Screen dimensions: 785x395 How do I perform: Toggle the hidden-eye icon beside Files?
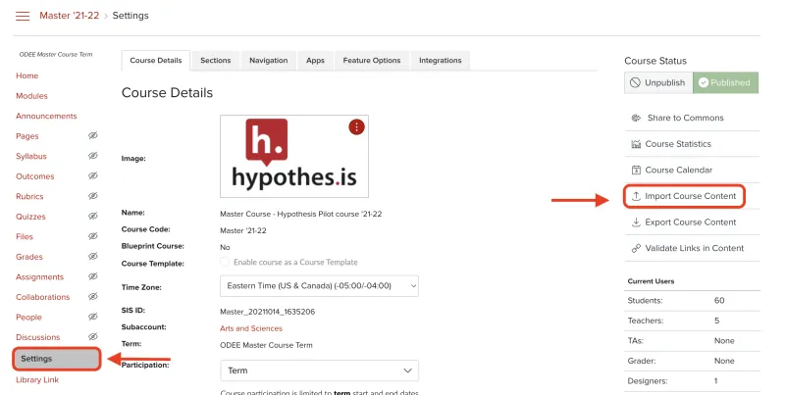[93, 236]
